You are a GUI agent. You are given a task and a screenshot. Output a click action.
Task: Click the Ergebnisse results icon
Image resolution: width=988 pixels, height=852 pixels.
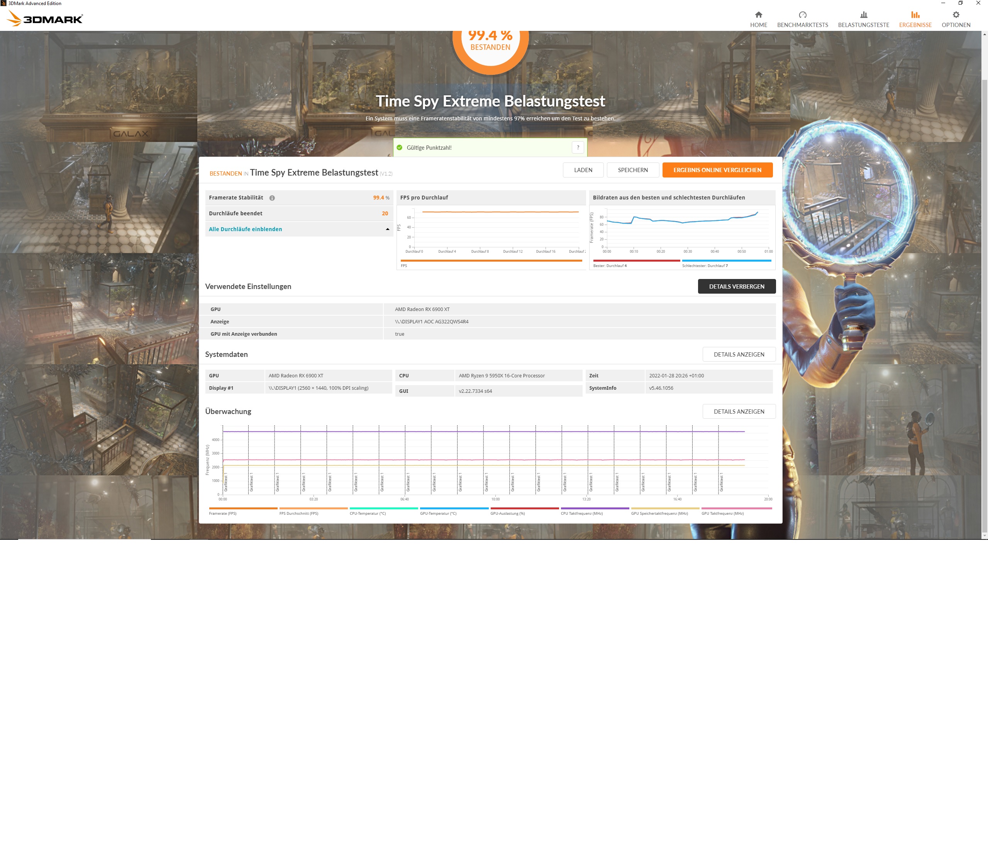pos(915,15)
